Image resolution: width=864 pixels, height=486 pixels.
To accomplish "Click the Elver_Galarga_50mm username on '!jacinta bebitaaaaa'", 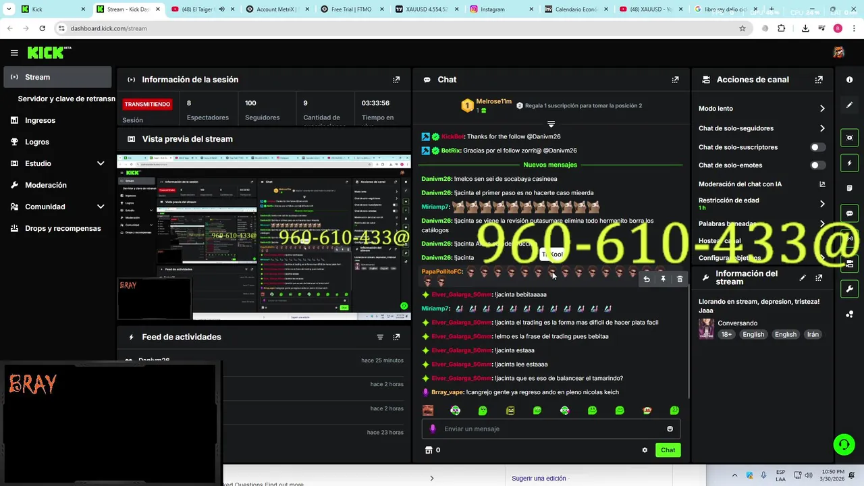I will [x=462, y=295].
